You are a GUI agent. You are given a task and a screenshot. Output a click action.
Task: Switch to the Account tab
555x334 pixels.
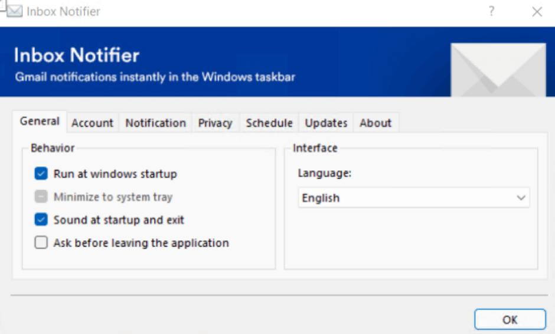pyautogui.click(x=92, y=123)
